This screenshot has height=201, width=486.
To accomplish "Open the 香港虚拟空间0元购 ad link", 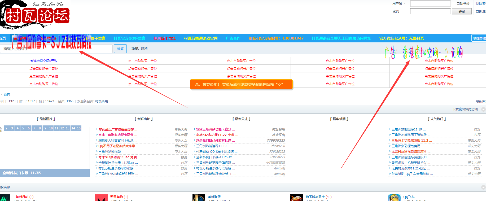I will click(44, 61).
